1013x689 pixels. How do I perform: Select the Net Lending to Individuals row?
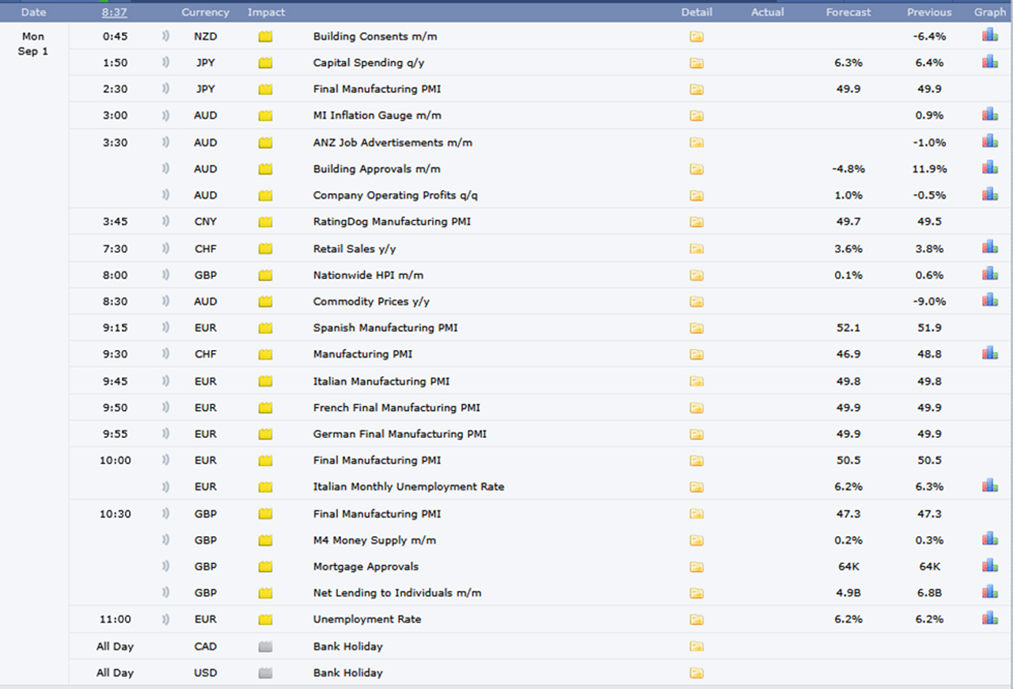396,592
